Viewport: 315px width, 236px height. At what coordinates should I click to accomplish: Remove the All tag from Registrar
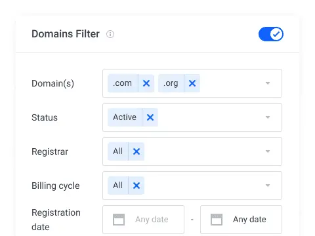pyautogui.click(x=136, y=151)
